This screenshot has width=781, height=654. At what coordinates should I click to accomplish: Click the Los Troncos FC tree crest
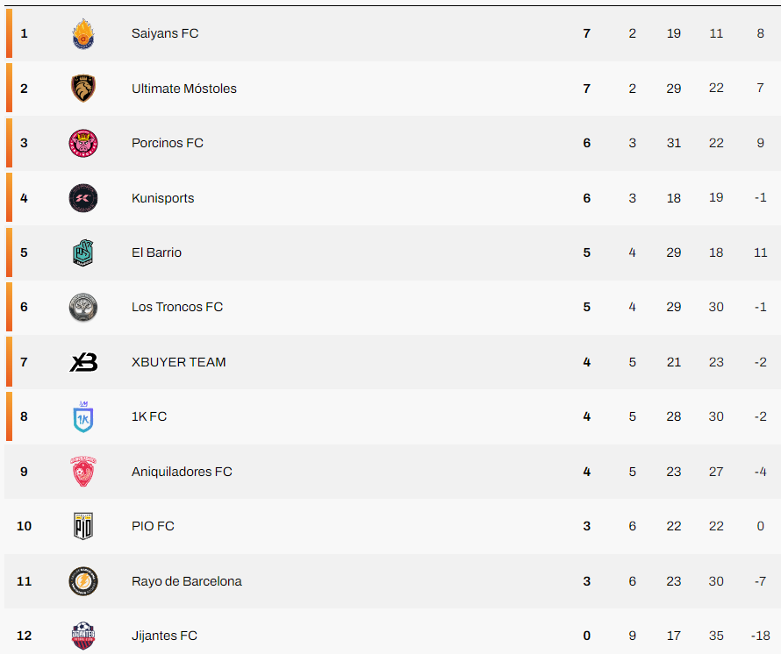84,307
